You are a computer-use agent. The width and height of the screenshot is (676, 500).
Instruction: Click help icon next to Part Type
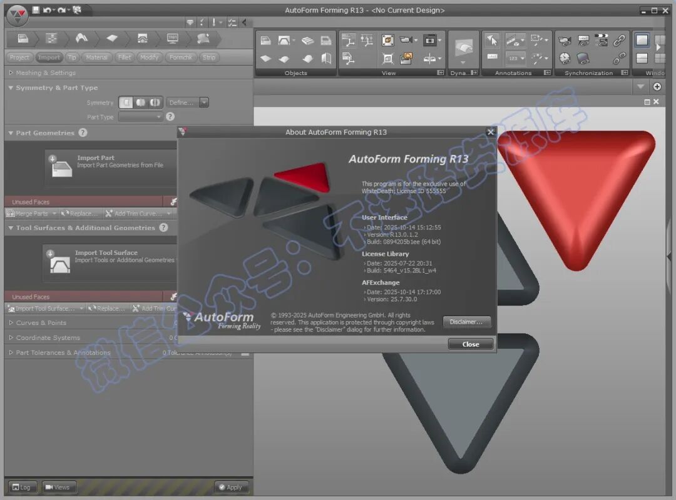[170, 117]
